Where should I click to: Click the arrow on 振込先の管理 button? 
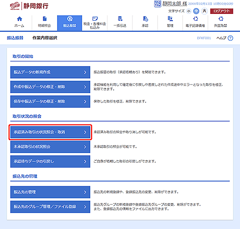click(x=85, y=192)
